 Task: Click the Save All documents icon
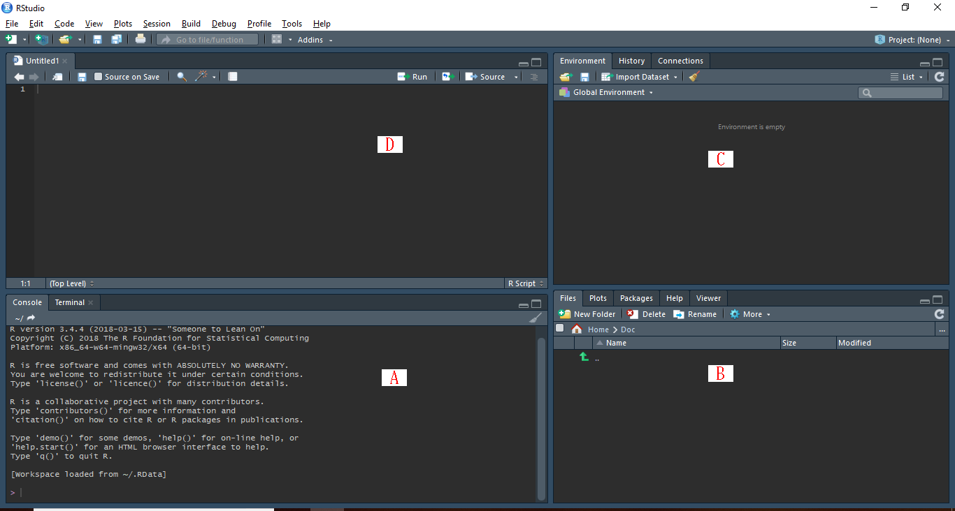coord(116,40)
